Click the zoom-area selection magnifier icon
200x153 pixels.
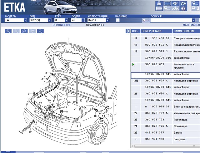24,31
